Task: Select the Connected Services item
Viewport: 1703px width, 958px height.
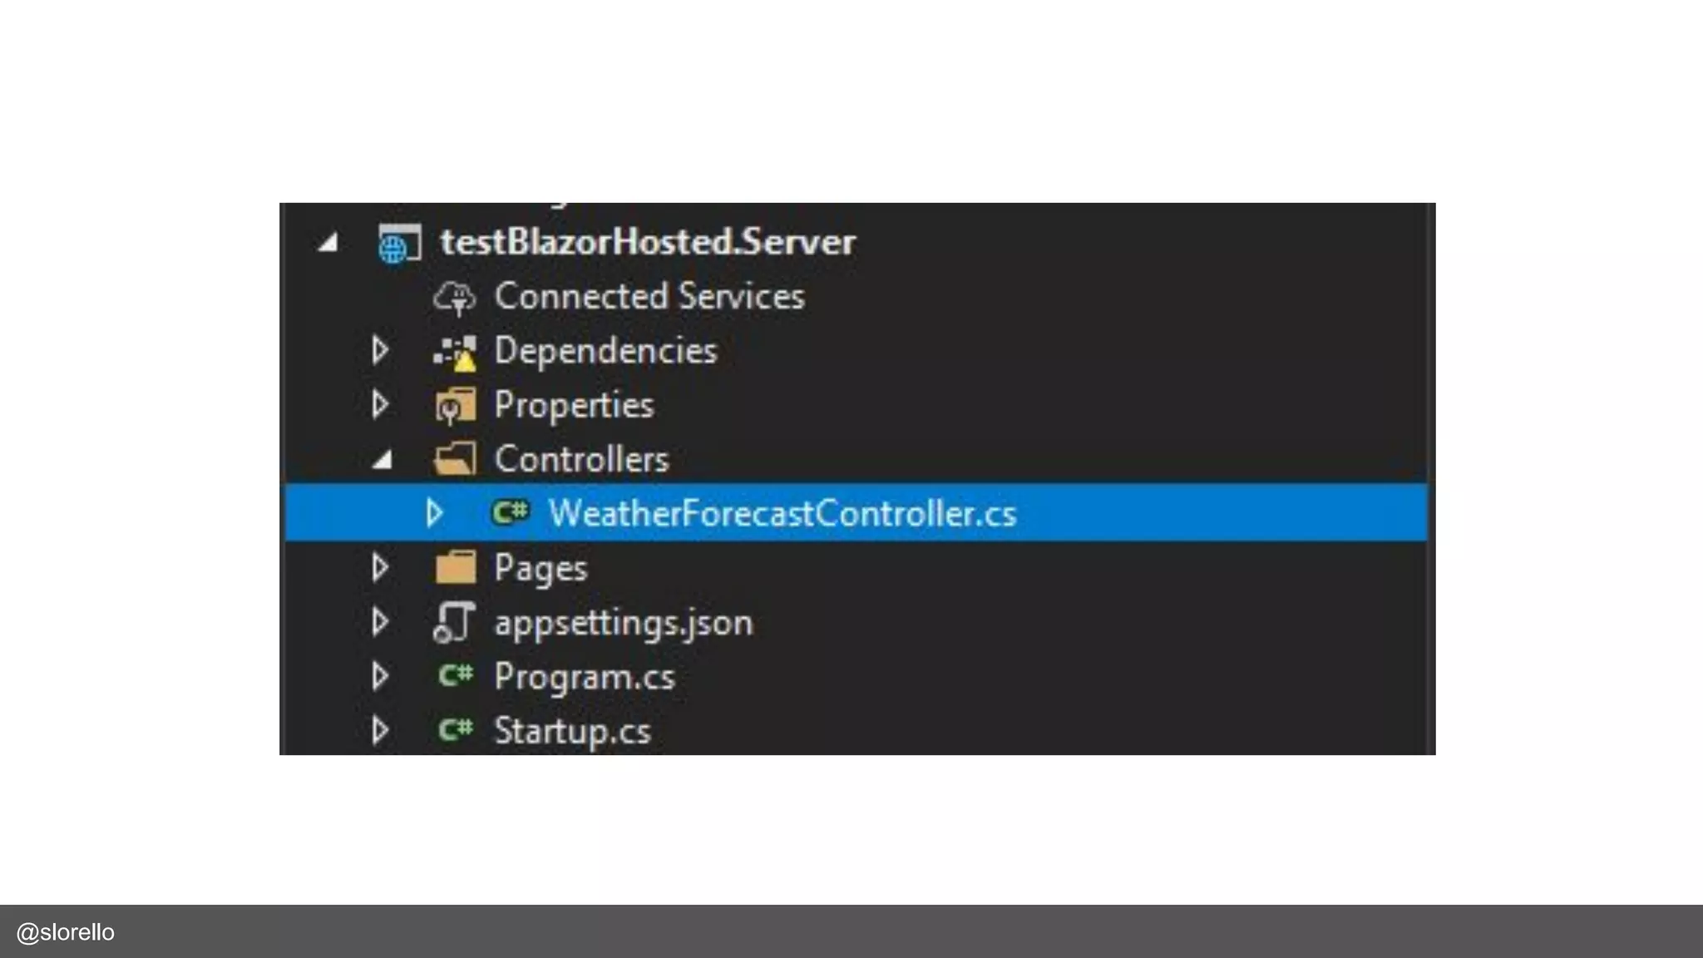Action: [649, 297]
